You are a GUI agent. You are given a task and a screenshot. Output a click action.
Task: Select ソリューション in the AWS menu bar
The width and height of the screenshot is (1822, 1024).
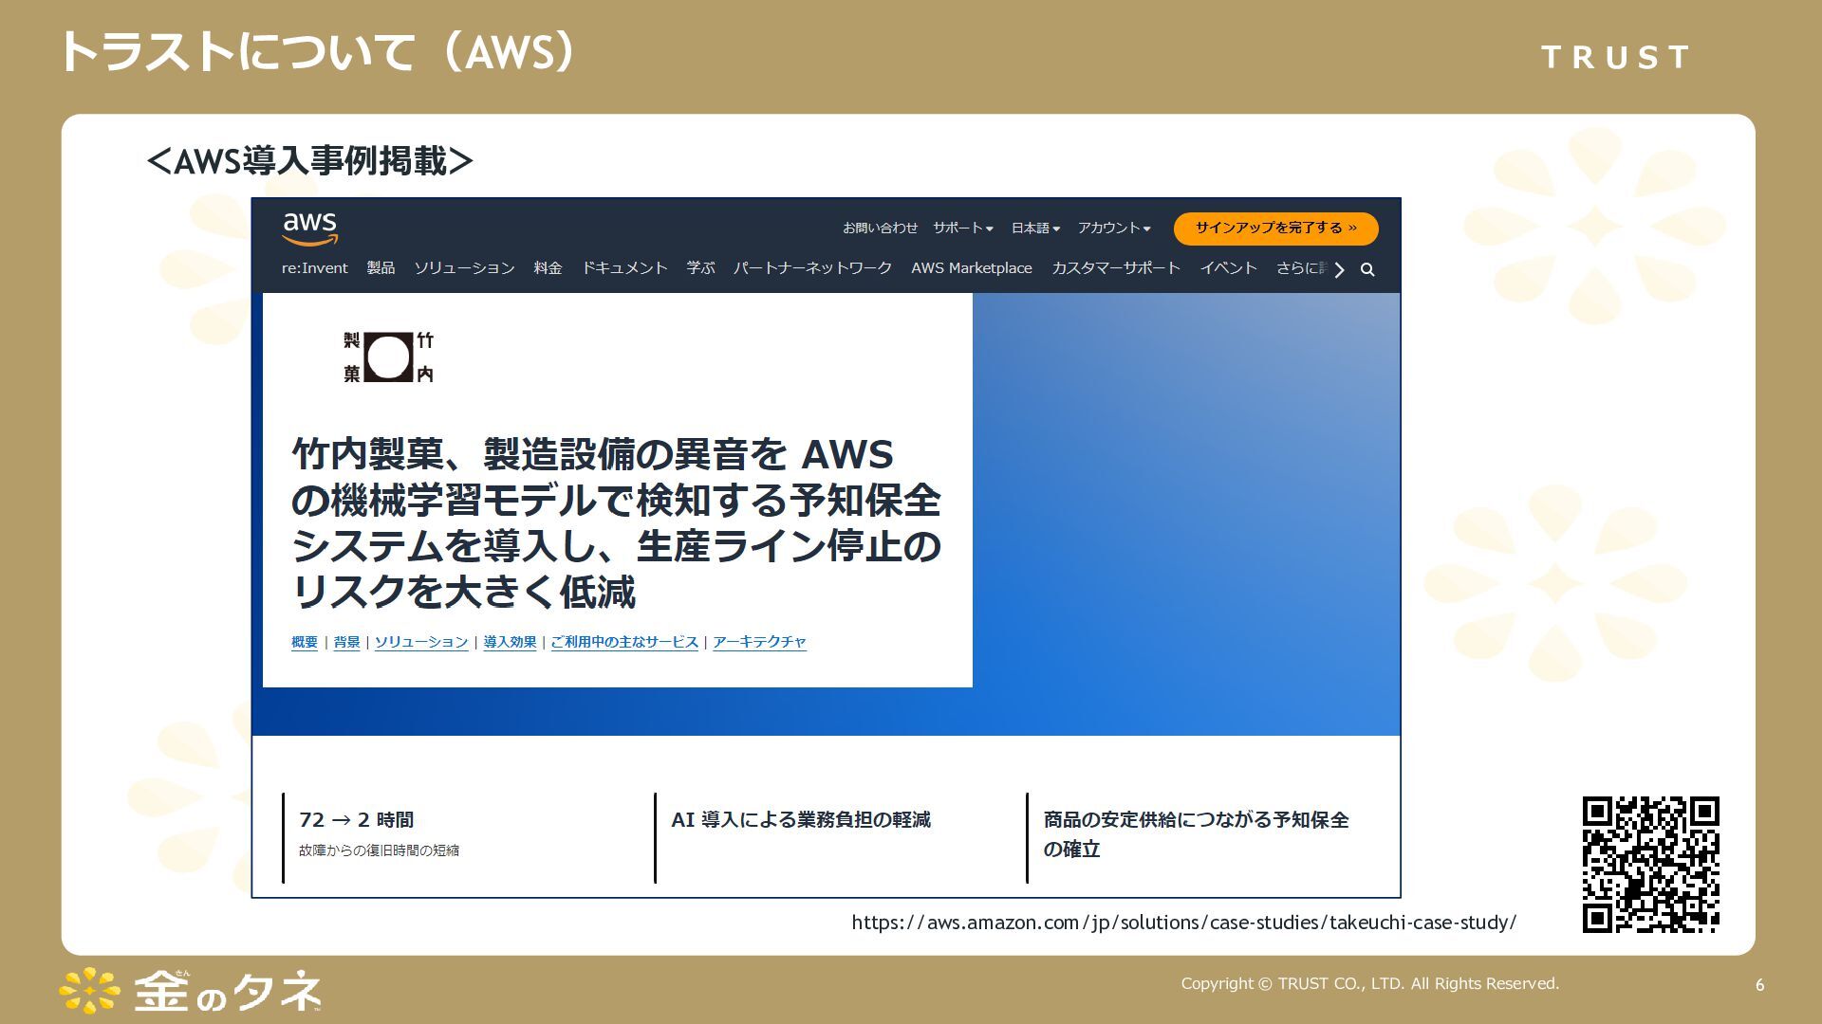464,268
